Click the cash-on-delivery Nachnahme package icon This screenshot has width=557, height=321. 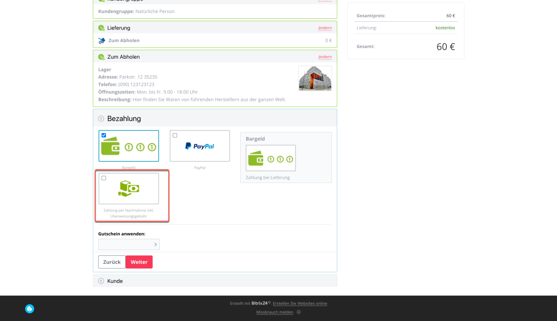[x=129, y=188]
